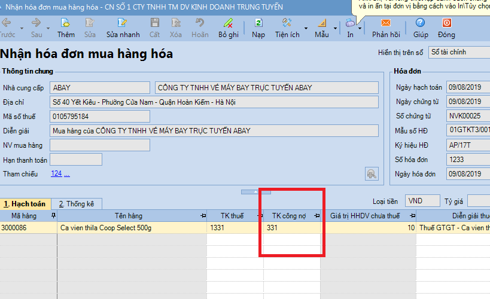The height and width of the screenshot is (299, 490).
Task: Pin the TK công nợ column
Action: 317,216
